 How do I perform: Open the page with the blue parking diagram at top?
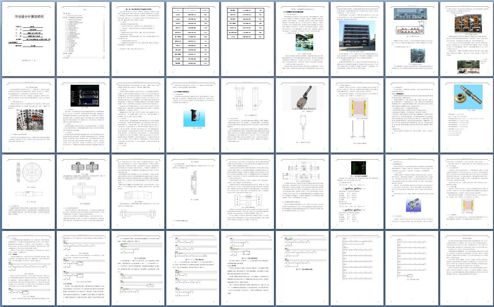[x=412, y=39]
